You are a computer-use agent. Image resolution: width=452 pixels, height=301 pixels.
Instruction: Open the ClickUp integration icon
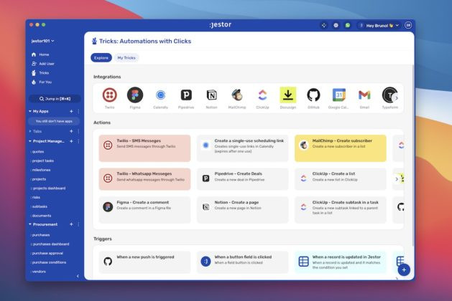tap(262, 95)
